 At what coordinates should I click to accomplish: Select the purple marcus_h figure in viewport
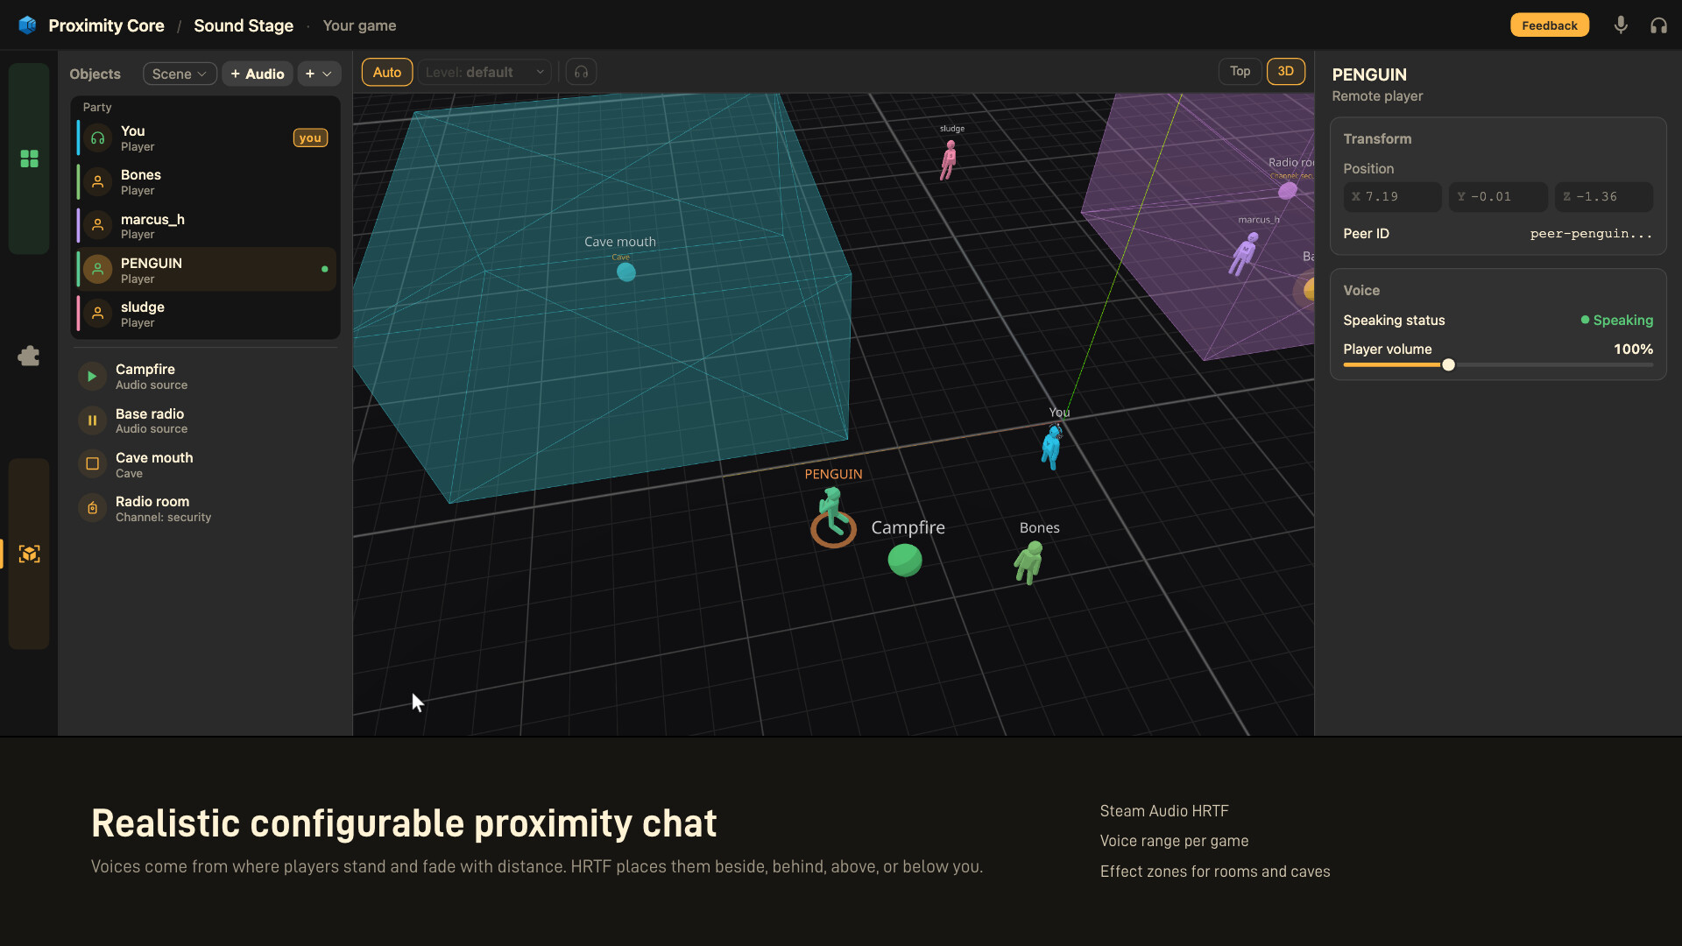[x=1244, y=253]
